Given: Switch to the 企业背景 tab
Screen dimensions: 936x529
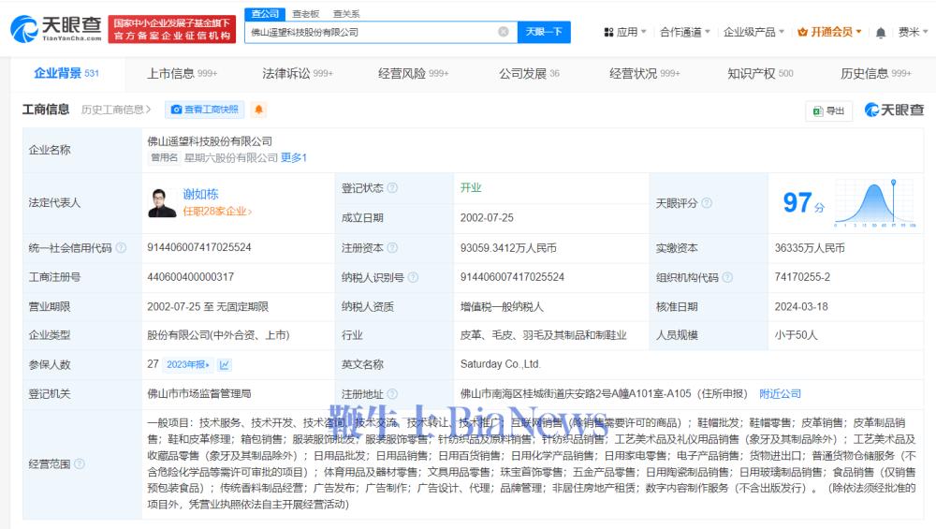Looking at the screenshot, I should [x=66, y=73].
